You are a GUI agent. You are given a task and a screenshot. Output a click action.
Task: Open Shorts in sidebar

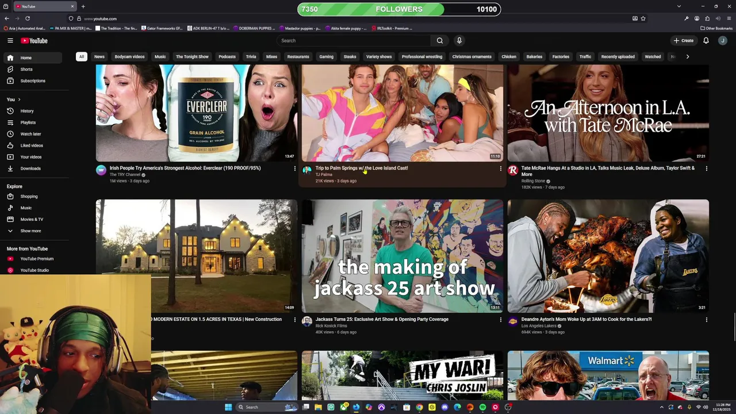coord(32,69)
